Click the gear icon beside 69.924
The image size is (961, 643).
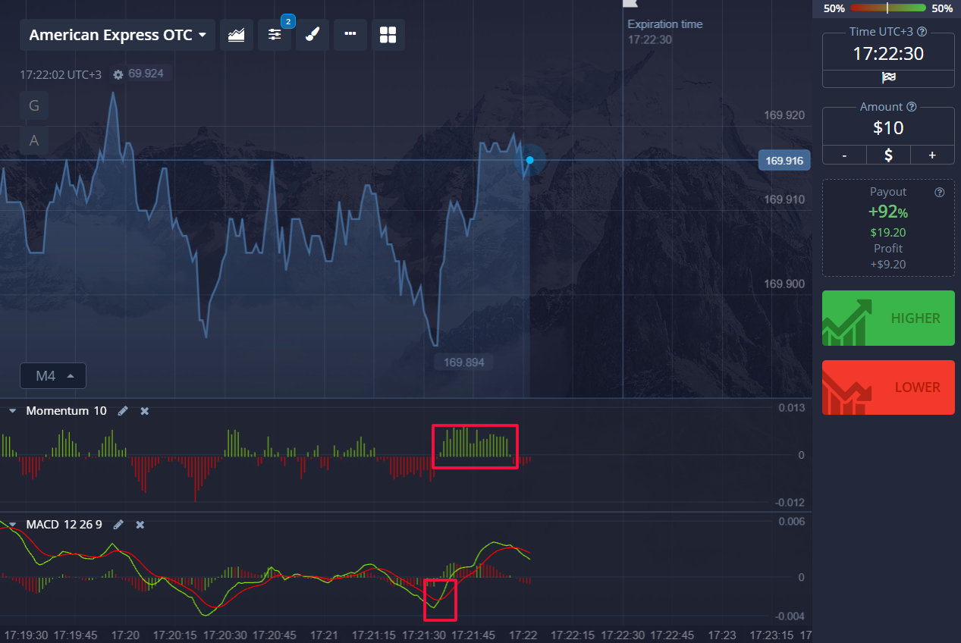[x=118, y=74]
